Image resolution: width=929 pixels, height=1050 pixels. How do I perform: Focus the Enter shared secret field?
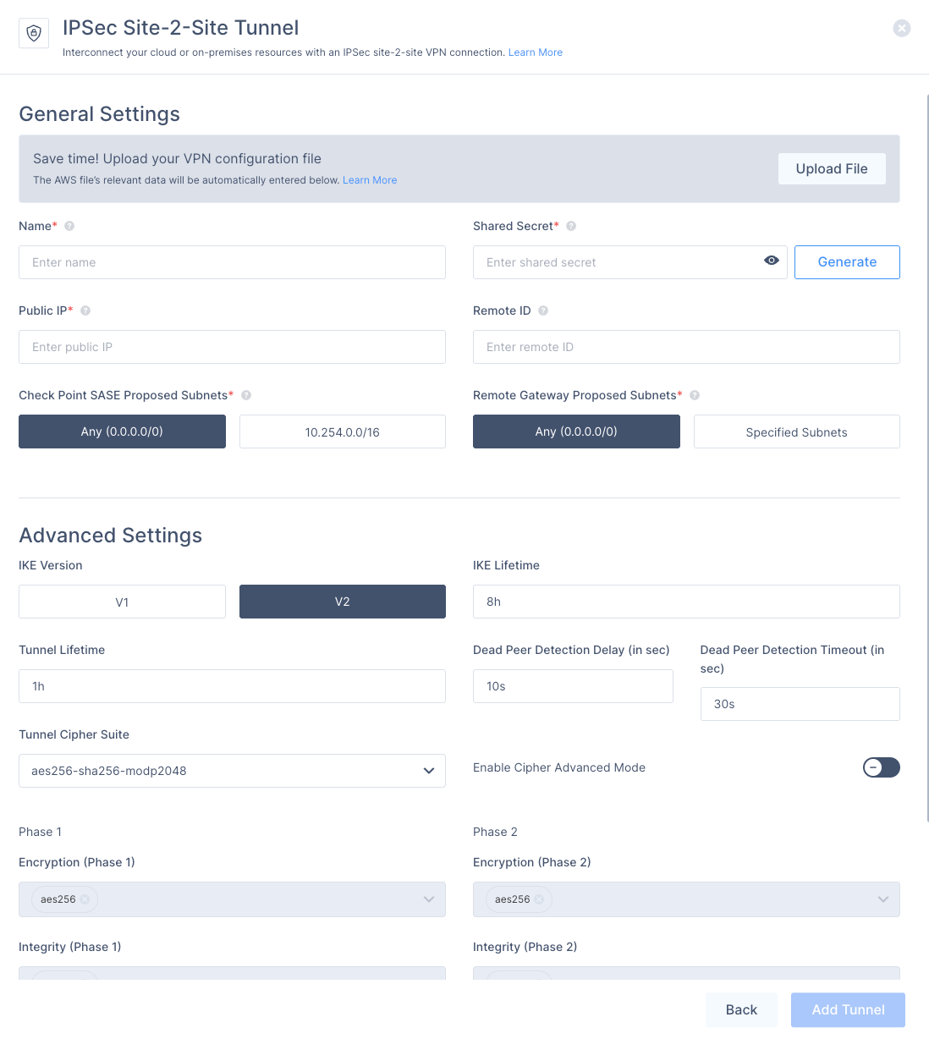point(630,262)
